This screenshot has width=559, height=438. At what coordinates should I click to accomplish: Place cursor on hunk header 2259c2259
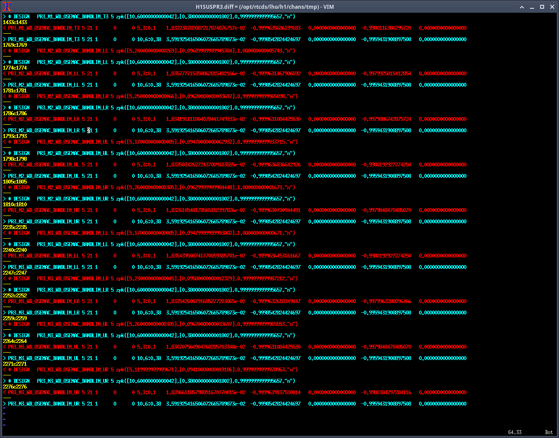(x=14, y=318)
